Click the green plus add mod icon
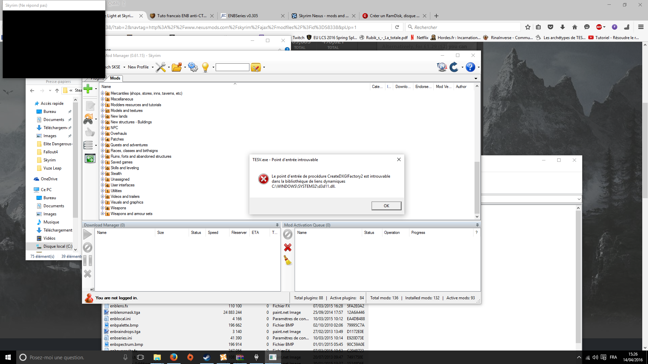The width and height of the screenshot is (648, 364). click(88, 89)
